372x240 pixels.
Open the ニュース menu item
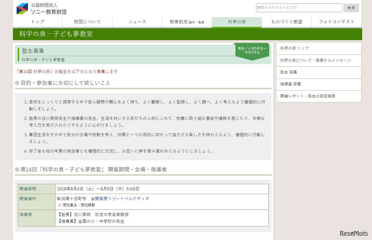(137, 22)
